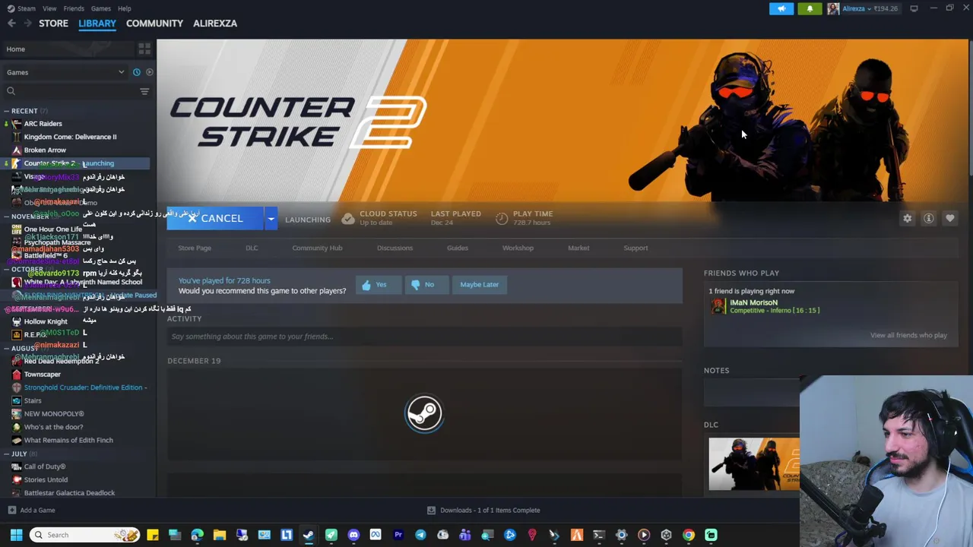
Task: Open the View menu
Action: point(49,8)
